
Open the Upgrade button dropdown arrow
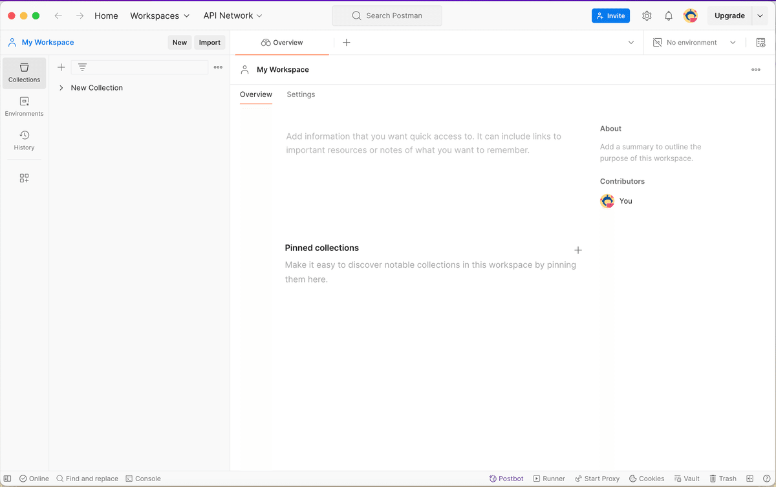(x=760, y=16)
